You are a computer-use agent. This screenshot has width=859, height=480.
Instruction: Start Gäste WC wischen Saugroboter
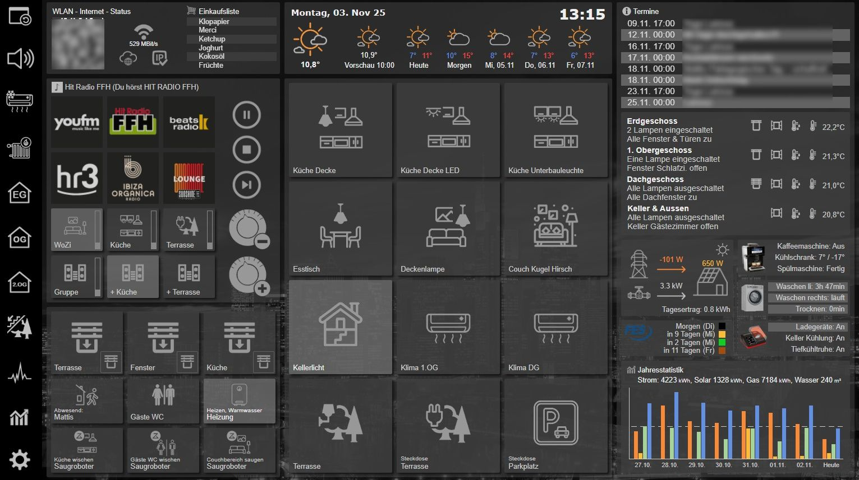[163, 450]
